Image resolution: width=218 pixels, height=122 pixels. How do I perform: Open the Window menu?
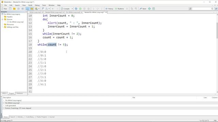click(x=51, y=5)
